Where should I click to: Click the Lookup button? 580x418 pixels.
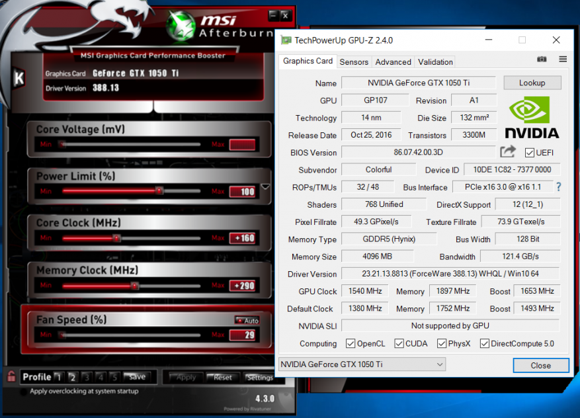[x=532, y=83]
